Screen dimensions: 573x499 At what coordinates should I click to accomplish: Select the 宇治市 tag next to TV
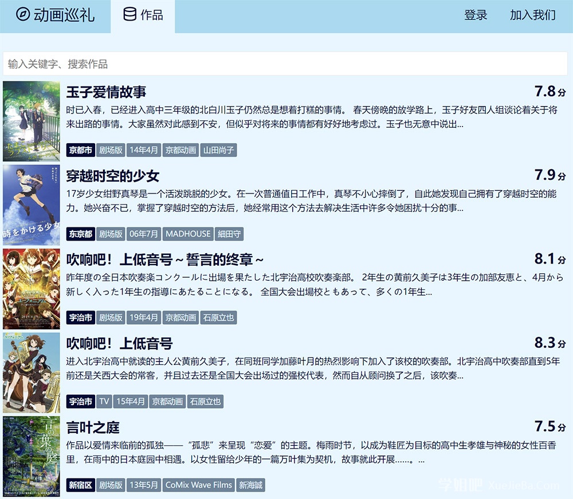80,402
